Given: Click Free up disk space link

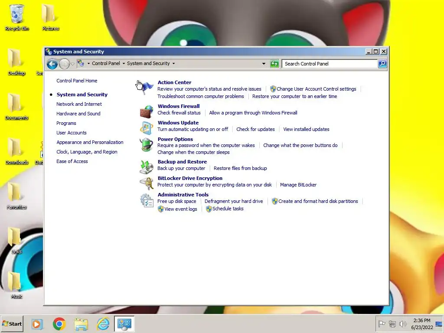Looking at the screenshot, I should [x=177, y=201].
